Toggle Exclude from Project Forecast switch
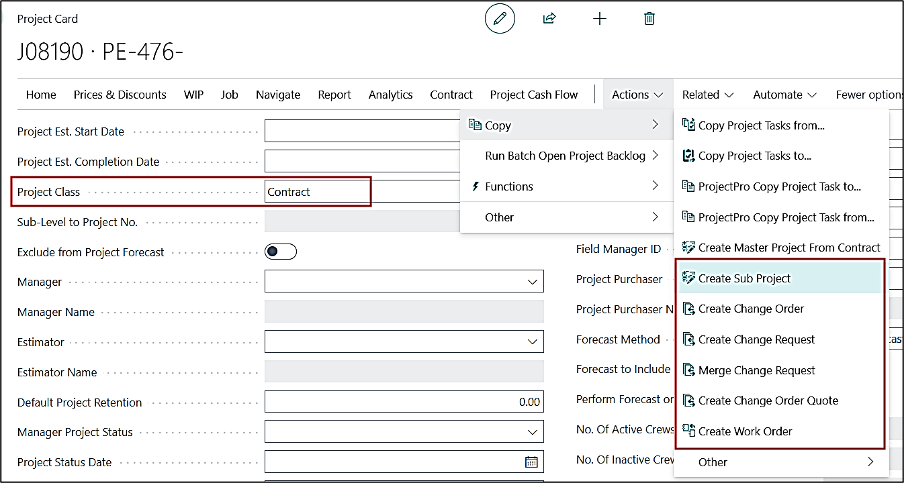 (x=280, y=252)
